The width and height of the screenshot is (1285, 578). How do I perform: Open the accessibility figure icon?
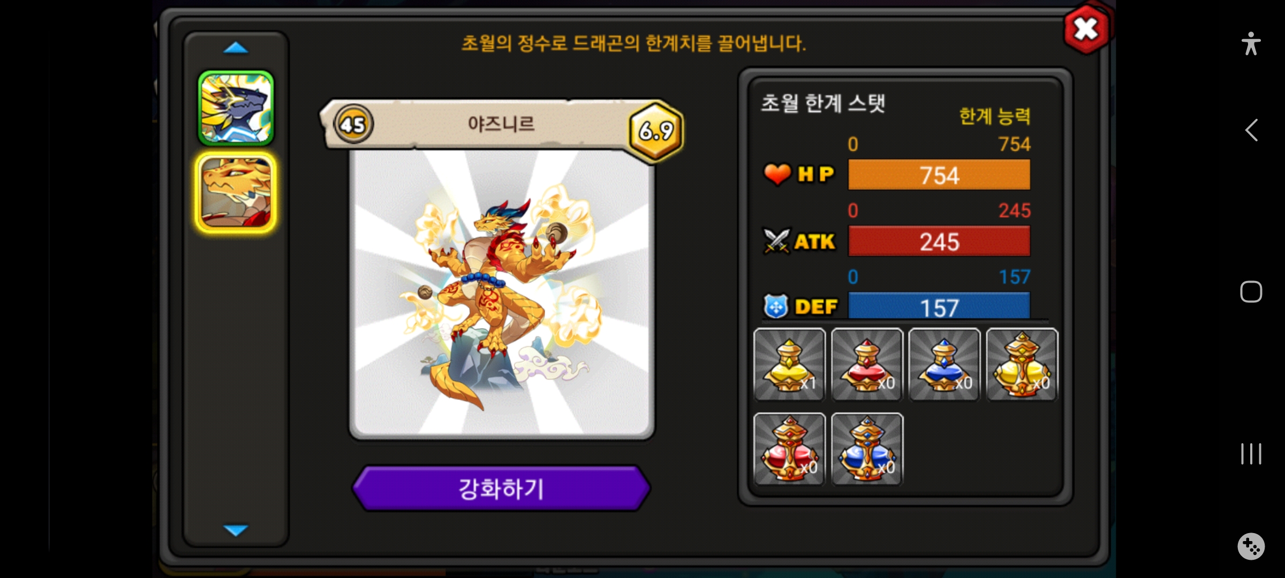pyautogui.click(x=1251, y=44)
